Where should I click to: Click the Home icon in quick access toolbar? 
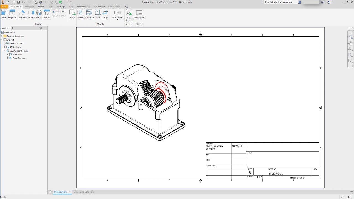[36, 2]
